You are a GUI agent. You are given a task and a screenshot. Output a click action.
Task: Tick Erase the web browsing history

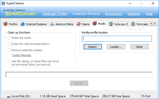pyautogui.click(x=9, y=44)
